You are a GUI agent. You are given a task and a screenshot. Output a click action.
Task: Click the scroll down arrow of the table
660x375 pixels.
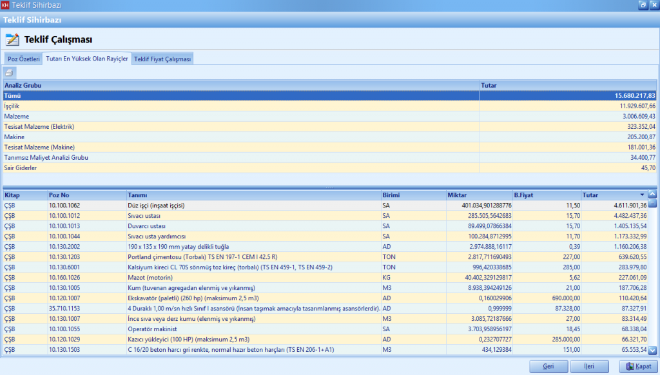coord(652,351)
